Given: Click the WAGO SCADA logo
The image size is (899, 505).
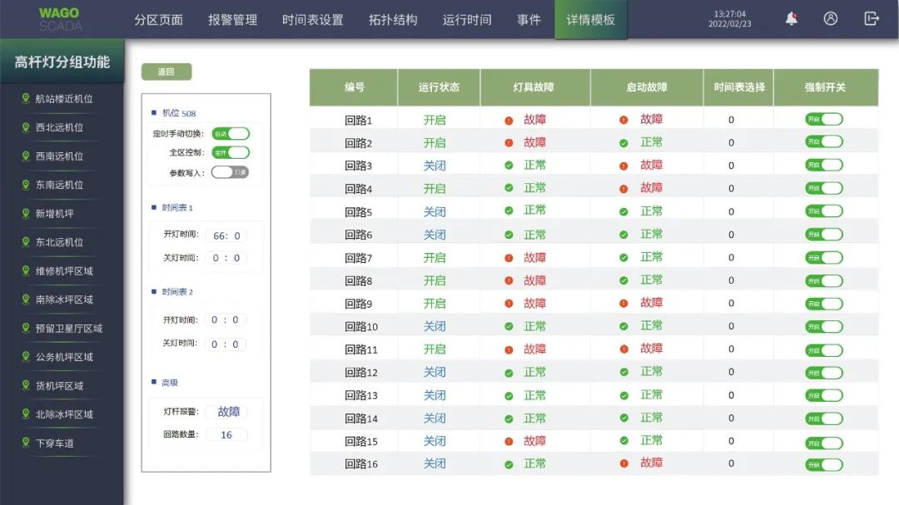Looking at the screenshot, I should pyautogui.click(x=59, y=19).
